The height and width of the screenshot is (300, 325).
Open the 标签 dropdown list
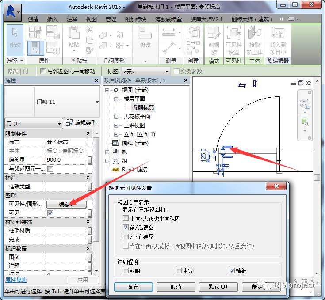pyautogui.click(x=146, y=72)
